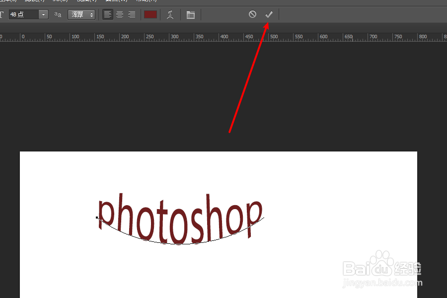
Task: Click the font size field showing 48 点
Action: coord(24,14)
